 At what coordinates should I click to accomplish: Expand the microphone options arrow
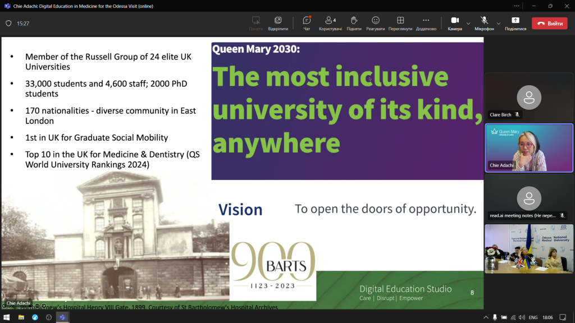tap(499, 24)
